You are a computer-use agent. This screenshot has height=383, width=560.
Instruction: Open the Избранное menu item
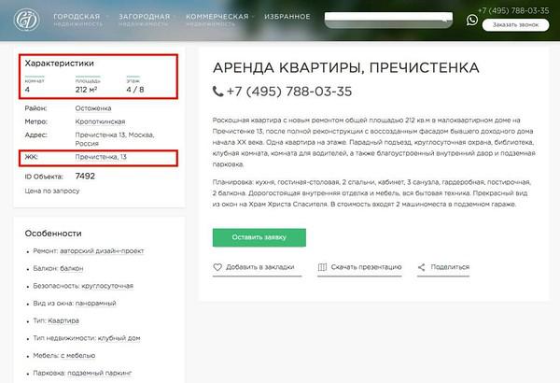(287, 17)
